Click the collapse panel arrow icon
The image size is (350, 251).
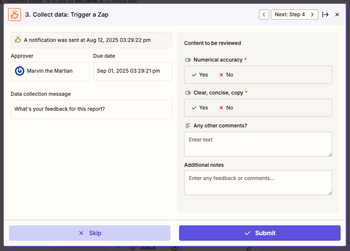click(325, 15)
